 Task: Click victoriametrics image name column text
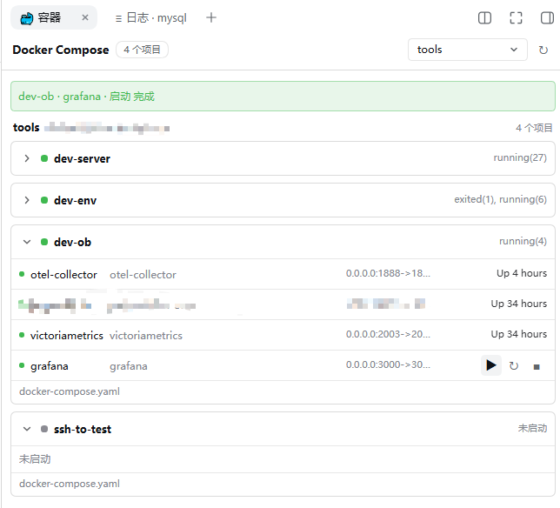tap(146, 336)
